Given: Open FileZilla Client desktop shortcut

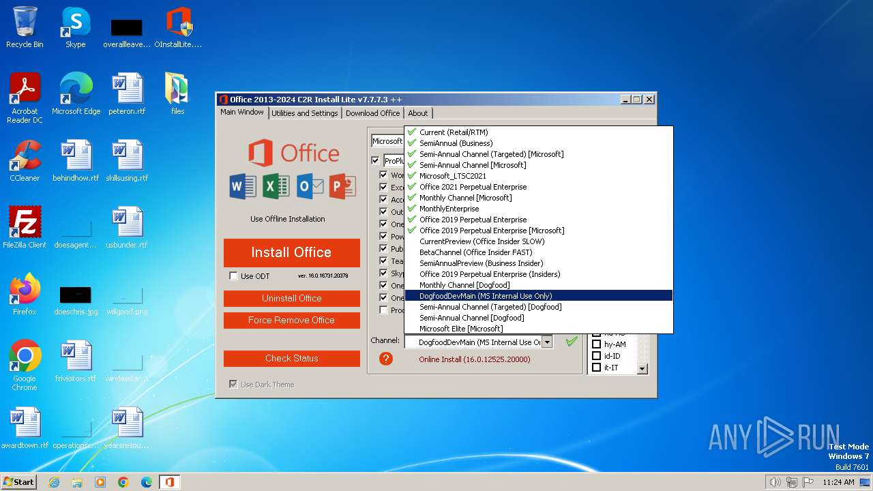Looking at the screenshot, I should tap(25, 227).
